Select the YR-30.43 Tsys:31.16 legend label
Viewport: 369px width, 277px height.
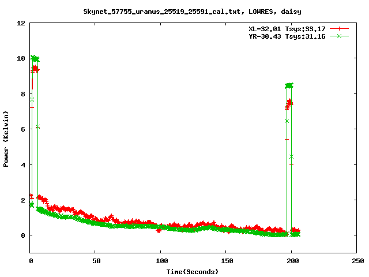pos(287,36)
